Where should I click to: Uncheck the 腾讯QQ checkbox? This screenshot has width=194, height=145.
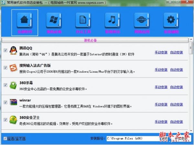[x=5, y=50]
